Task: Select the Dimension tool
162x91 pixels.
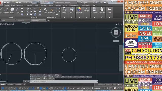Action: 52,11
